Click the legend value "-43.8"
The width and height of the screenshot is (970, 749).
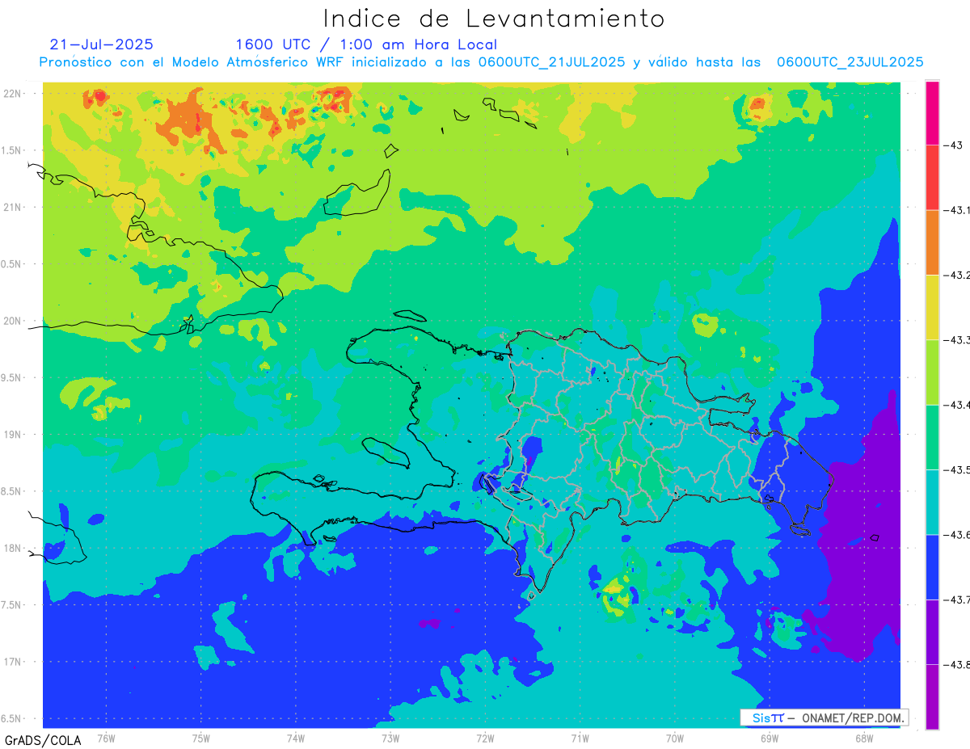[959, 664]
